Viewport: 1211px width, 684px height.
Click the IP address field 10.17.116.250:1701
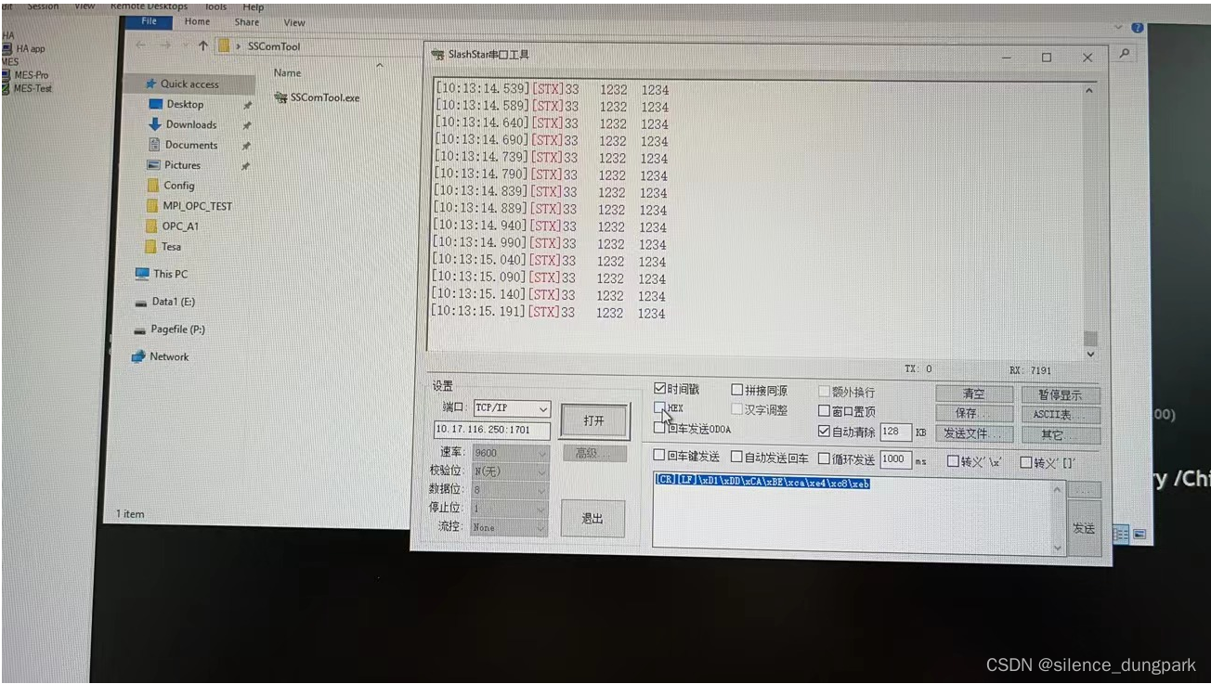[493, 430]
